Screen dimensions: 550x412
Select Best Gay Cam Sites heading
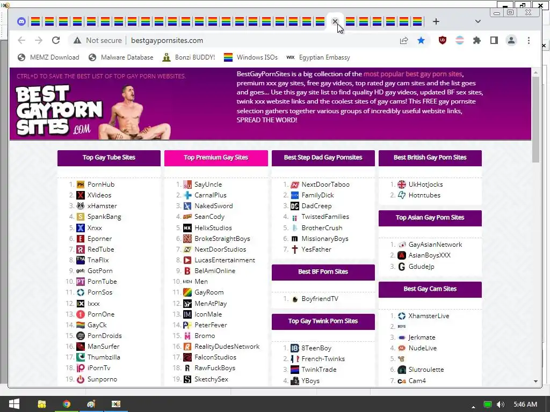pos(430,289)
